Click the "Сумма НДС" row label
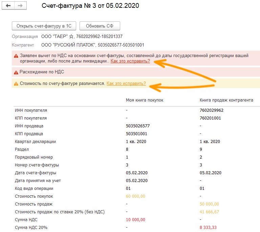Viewport: 260px width, 232px height. pyautogui.click(x=26, y=220)
